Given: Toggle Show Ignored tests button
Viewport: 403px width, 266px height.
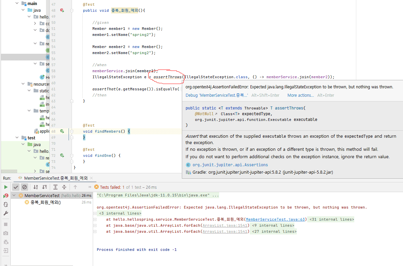Looking at the screenshot, I should 25,187.
